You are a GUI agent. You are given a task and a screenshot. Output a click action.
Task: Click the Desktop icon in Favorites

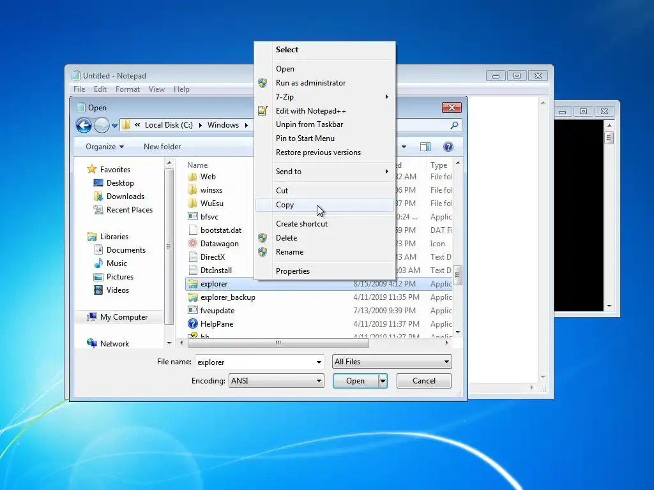click(98, 183)
